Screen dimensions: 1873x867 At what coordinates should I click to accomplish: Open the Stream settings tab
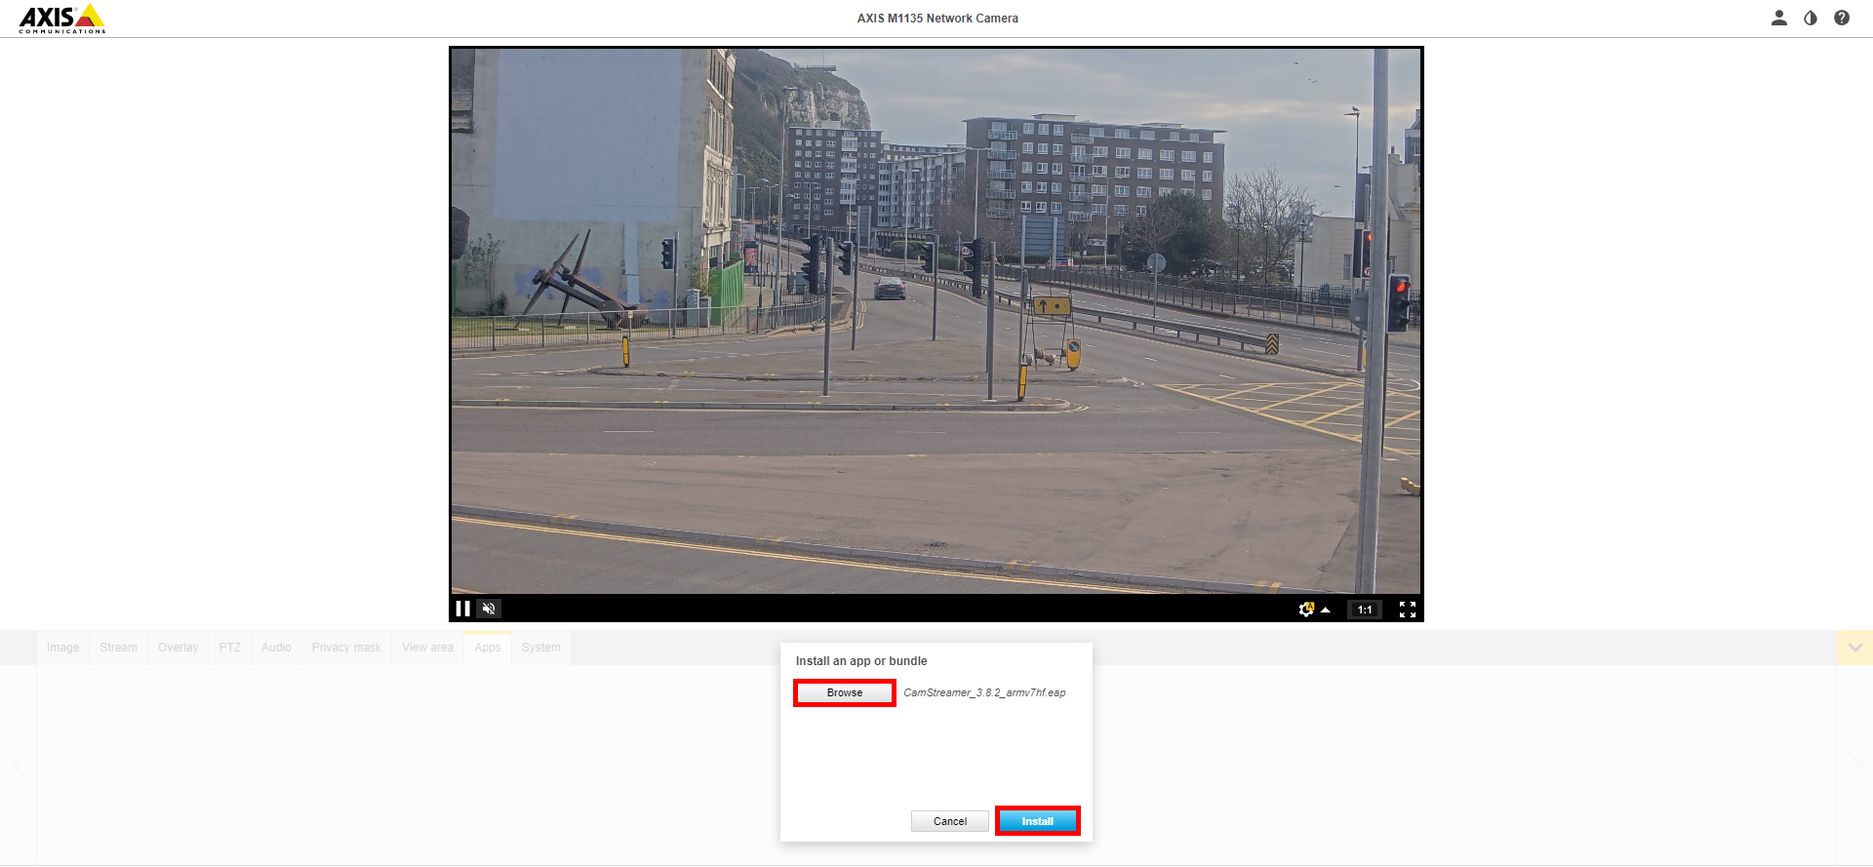coord(118,648)
